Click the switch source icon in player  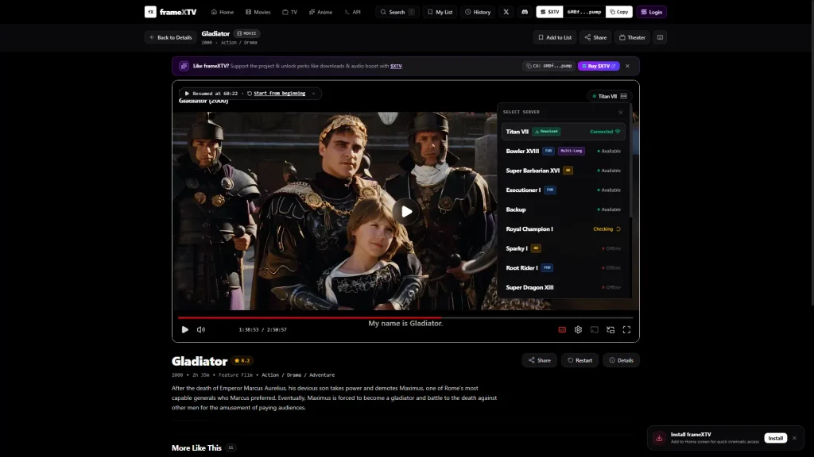point(610,329)
